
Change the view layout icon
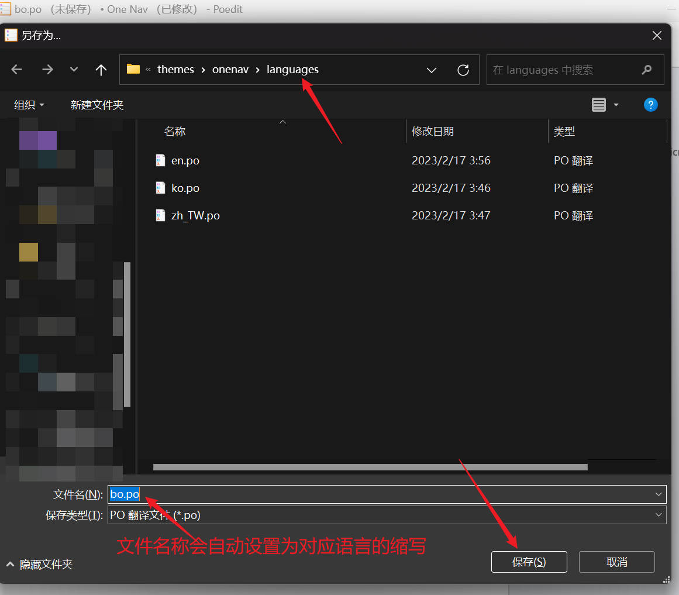(x=598, y=105)
